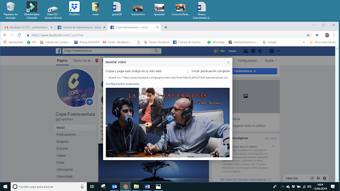The height and width of the screenshot is (191, 340).
Task: Open the Chat (33) bar
Action: click(x=292, y=178)
